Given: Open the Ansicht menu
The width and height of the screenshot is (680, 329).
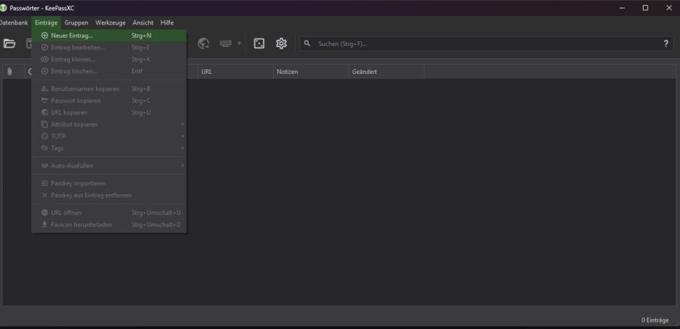Looking at the screenshot, I should tap(143, 23).
